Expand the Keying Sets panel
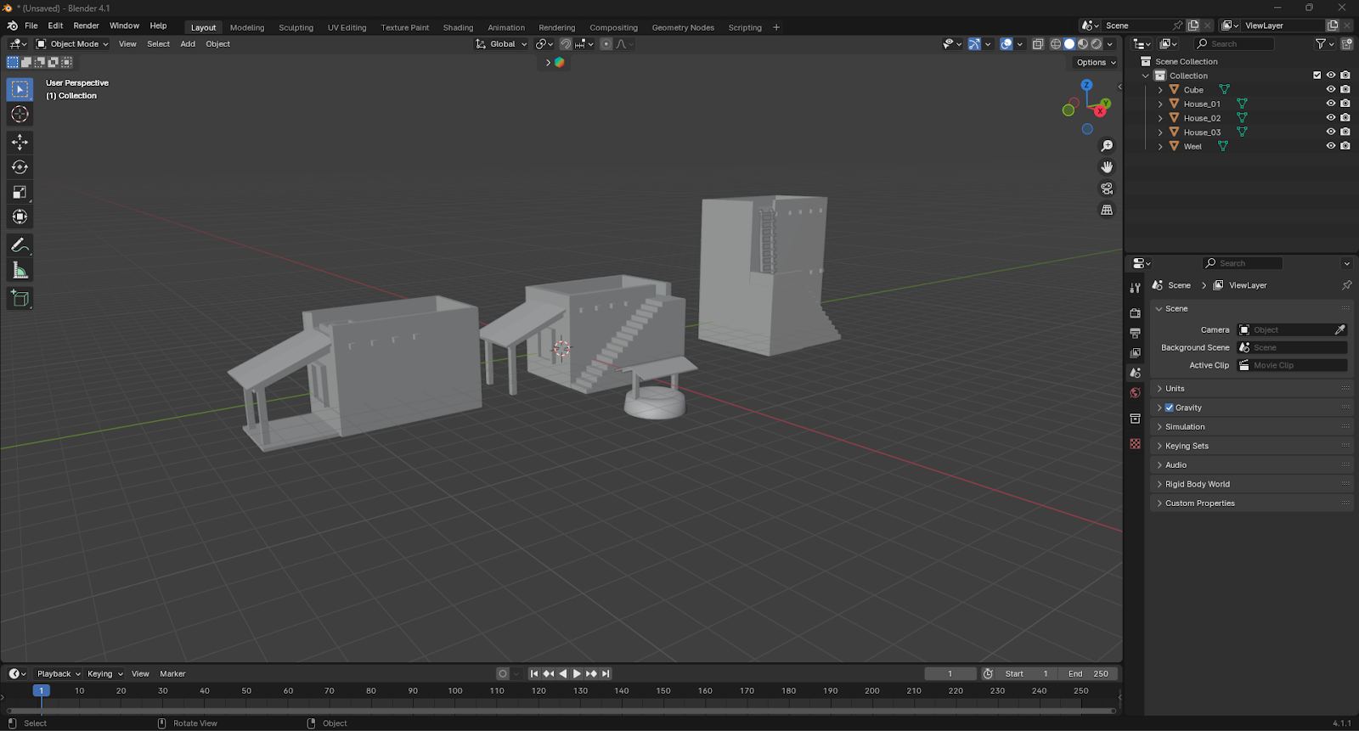 coord(1251,446)
